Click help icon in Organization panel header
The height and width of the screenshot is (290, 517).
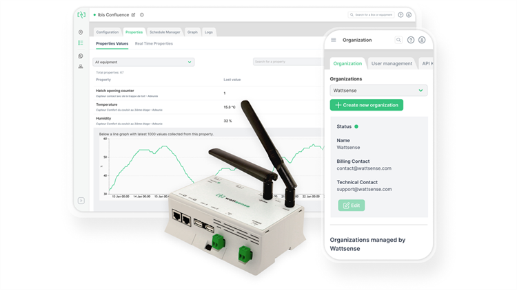tap(411, 40)
